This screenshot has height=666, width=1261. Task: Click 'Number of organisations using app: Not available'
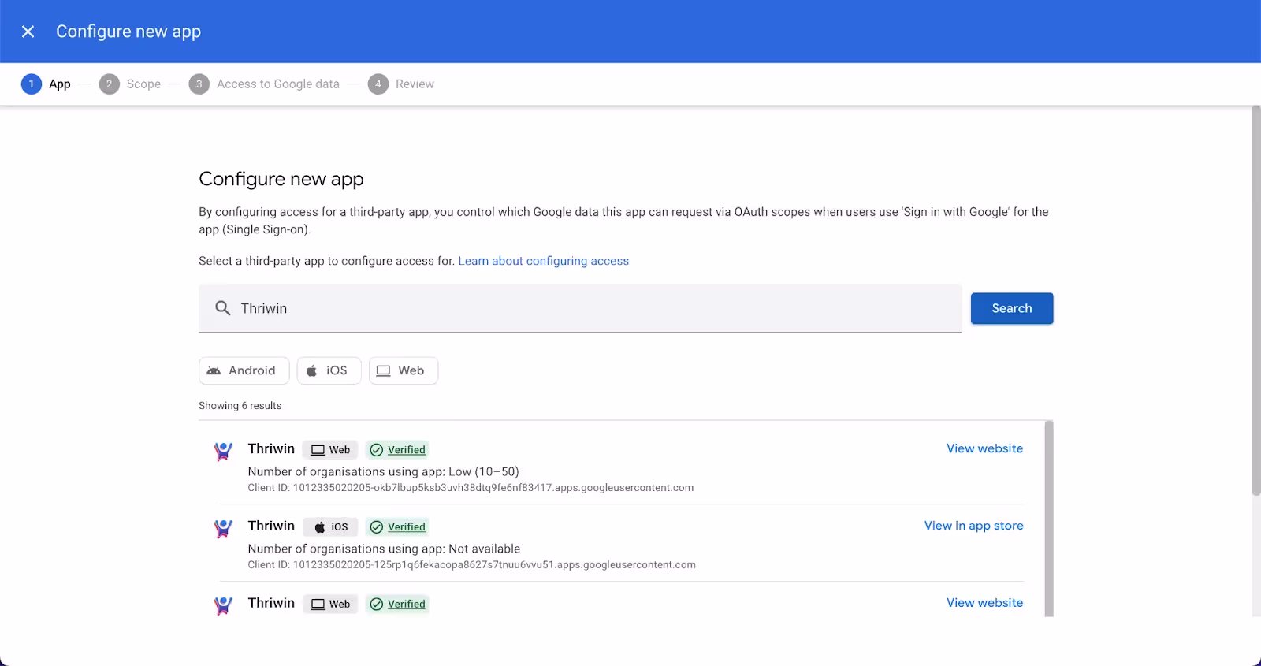pos(384,549)
